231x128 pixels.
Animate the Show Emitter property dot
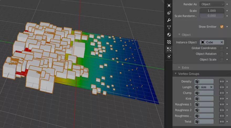tap(227, 27)
